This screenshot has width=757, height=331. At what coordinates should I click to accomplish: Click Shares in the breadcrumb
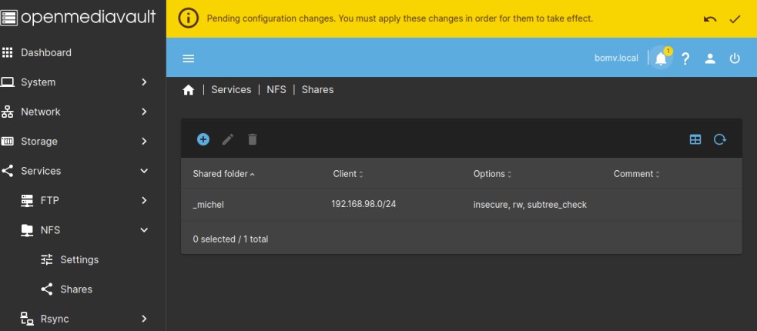318,90
